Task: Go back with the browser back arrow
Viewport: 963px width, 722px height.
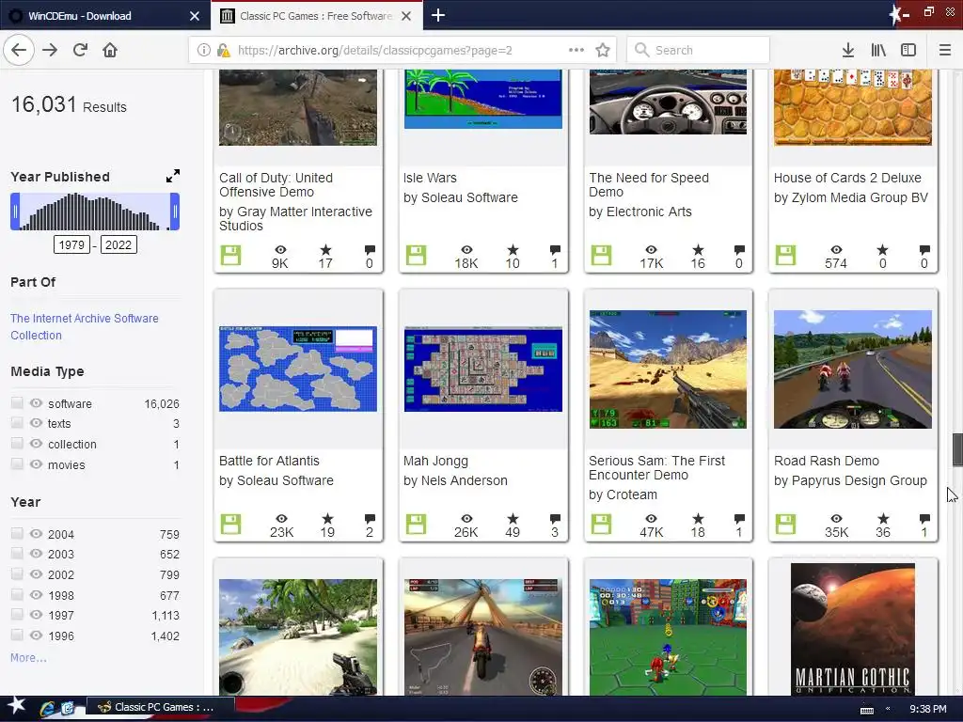Action: [x=19, y=50]
